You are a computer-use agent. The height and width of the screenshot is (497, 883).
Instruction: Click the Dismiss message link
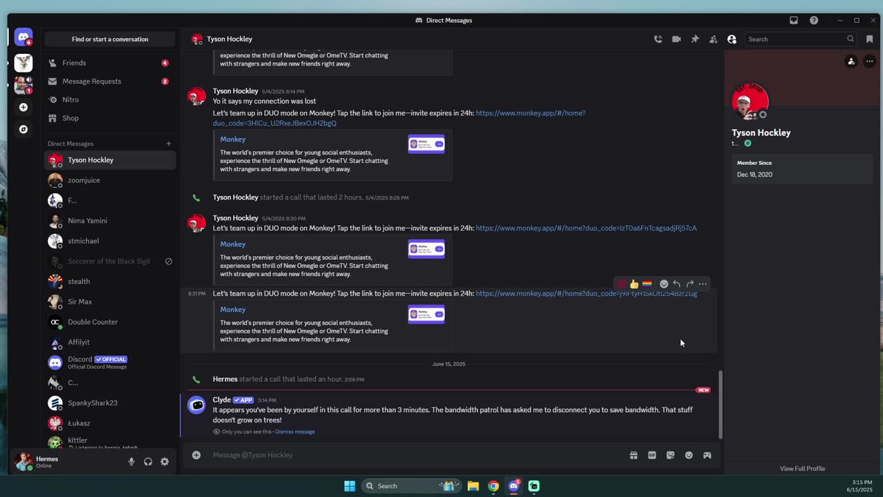click(x=295, y=431)
